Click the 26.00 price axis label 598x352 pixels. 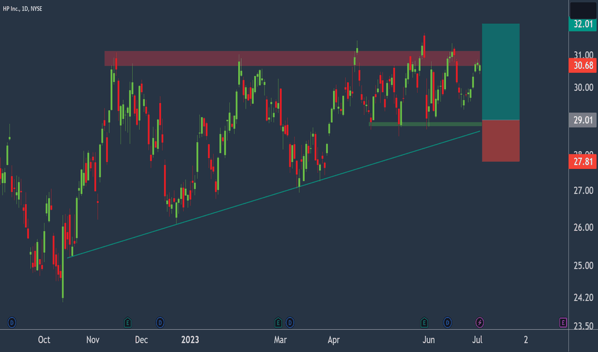(x=583, y=228)
